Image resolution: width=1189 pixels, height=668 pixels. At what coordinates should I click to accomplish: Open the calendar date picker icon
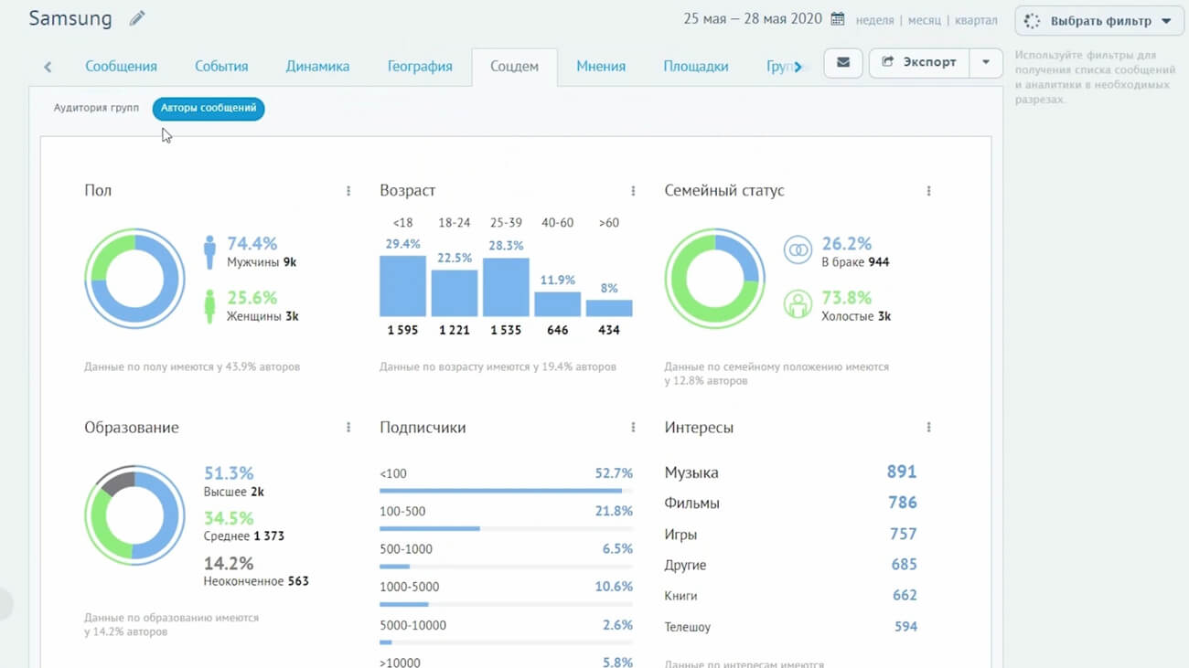[837, 19]
